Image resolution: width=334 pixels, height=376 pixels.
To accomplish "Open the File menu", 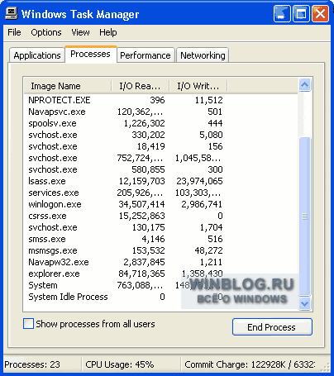I will [14, 32].
